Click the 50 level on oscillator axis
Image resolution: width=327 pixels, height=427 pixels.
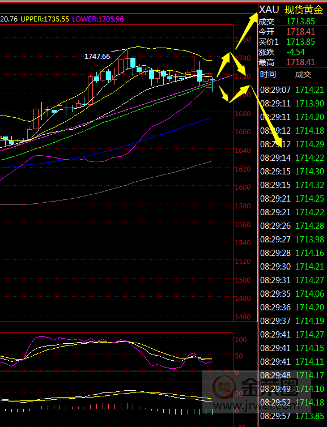pos(239,356)
